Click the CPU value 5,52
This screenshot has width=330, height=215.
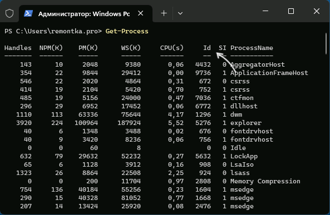pos(176,123)
